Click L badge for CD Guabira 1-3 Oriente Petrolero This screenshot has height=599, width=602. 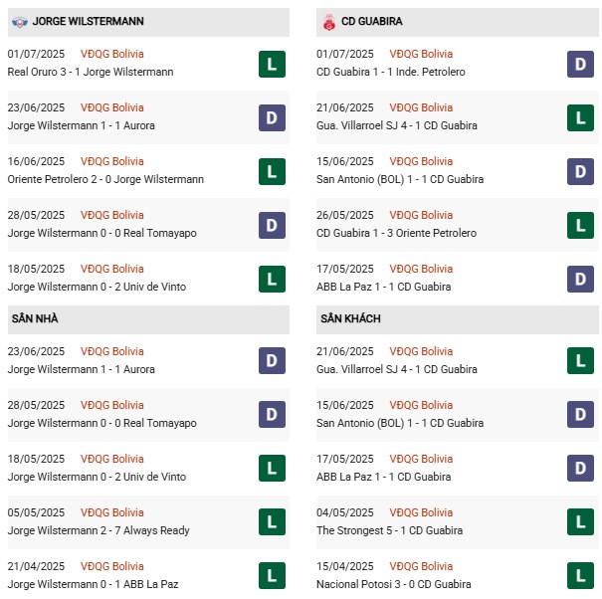(x=580, y=226)
